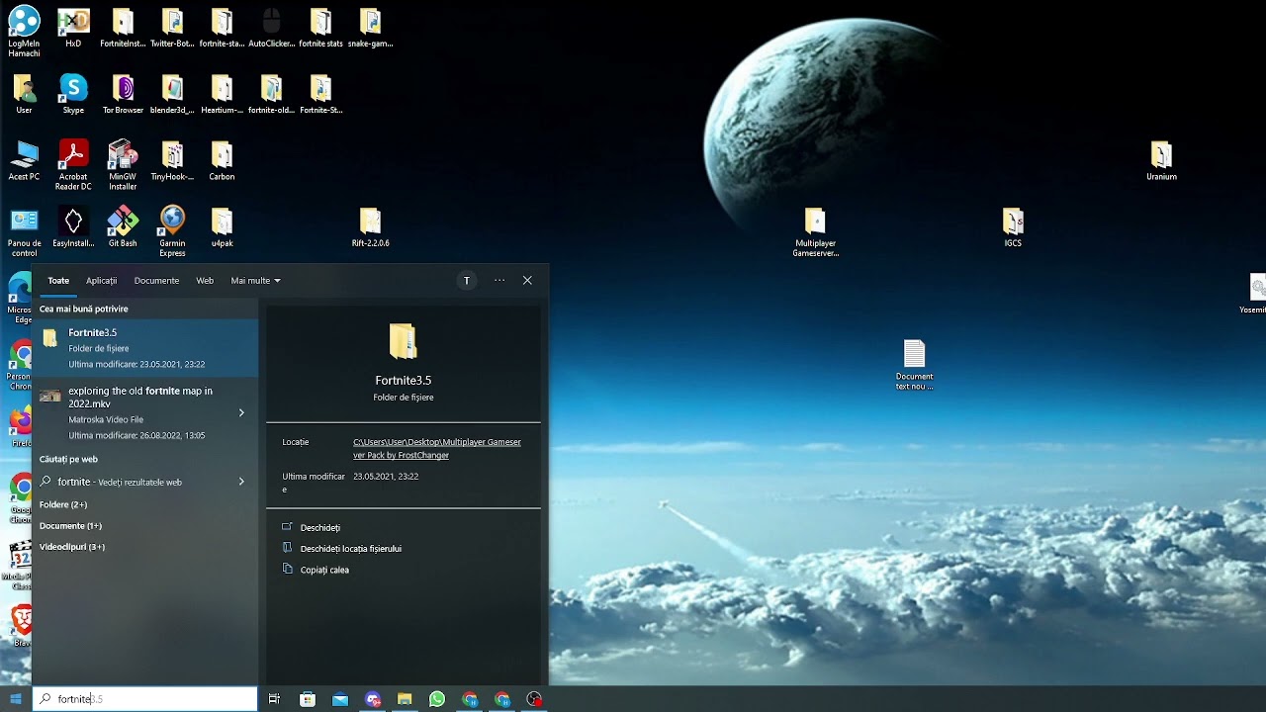Viewport: 1266px width, 712px height.
Task: Open the LogMeIn Hamachi desktop icon
Action: coord(24,30)
